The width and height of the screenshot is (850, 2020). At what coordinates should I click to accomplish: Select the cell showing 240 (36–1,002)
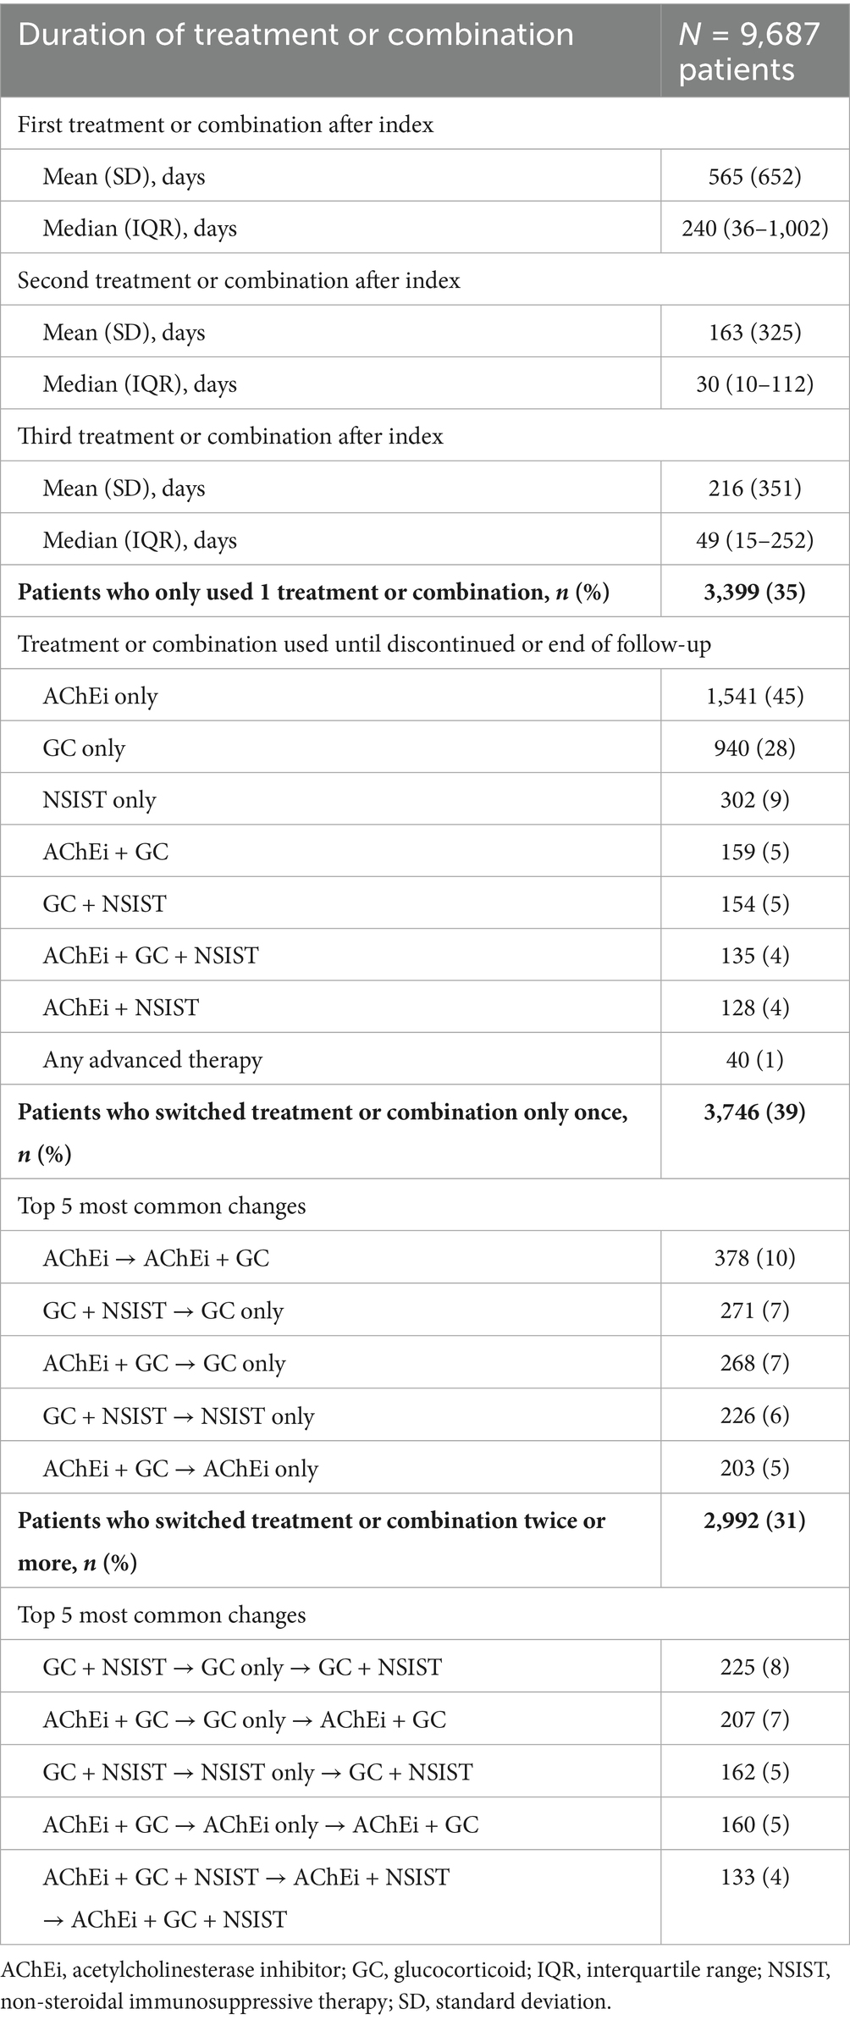tap(754, 228)
